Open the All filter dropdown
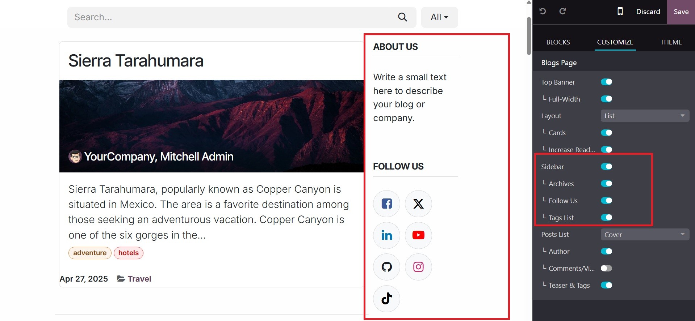Viewport: 695px width, 321px height. point(439,17)
